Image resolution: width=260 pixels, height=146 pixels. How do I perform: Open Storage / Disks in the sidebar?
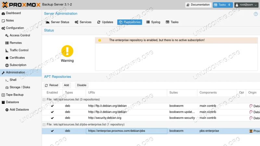21,87
